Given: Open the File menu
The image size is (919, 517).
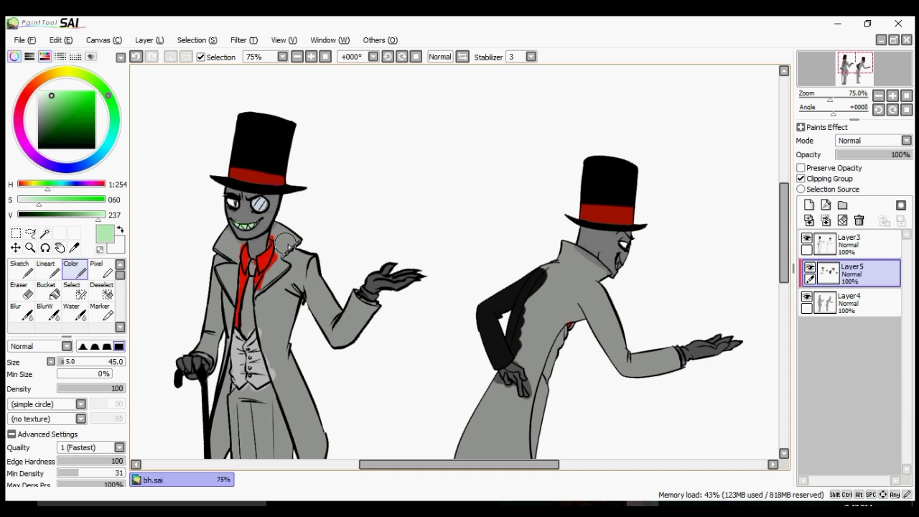Looking at the screenshot, I should (x=24, y=40).
